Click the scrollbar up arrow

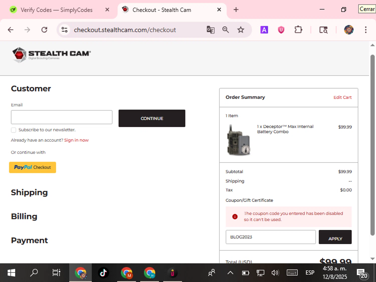[x=372, y=45]
